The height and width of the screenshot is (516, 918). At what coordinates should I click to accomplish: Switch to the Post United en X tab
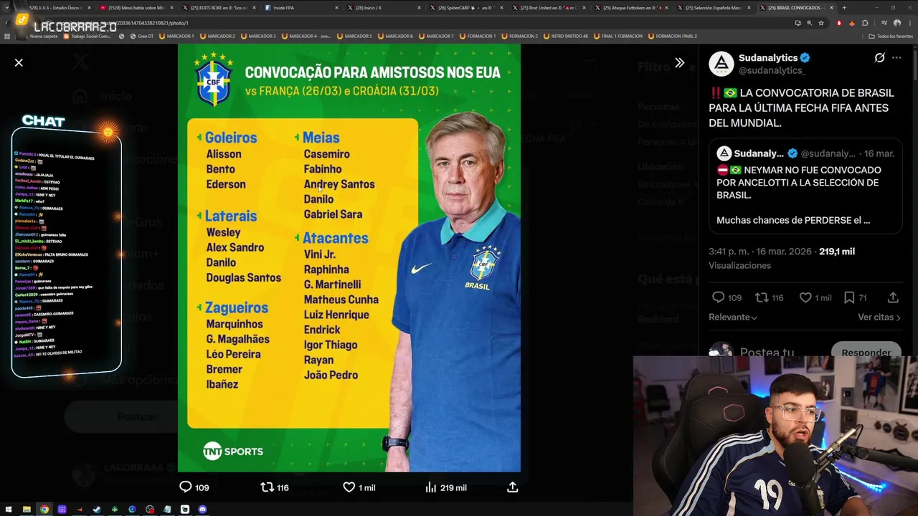click(x=550, y=8)
